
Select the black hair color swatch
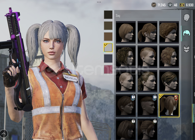click(x=108, y=15)
